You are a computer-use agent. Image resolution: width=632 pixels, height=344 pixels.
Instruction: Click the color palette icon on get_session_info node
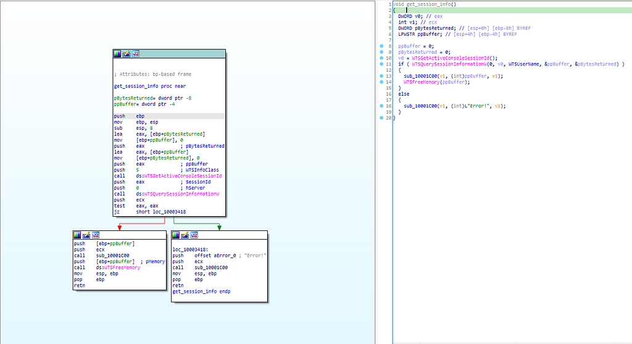(x=117, y=54)
